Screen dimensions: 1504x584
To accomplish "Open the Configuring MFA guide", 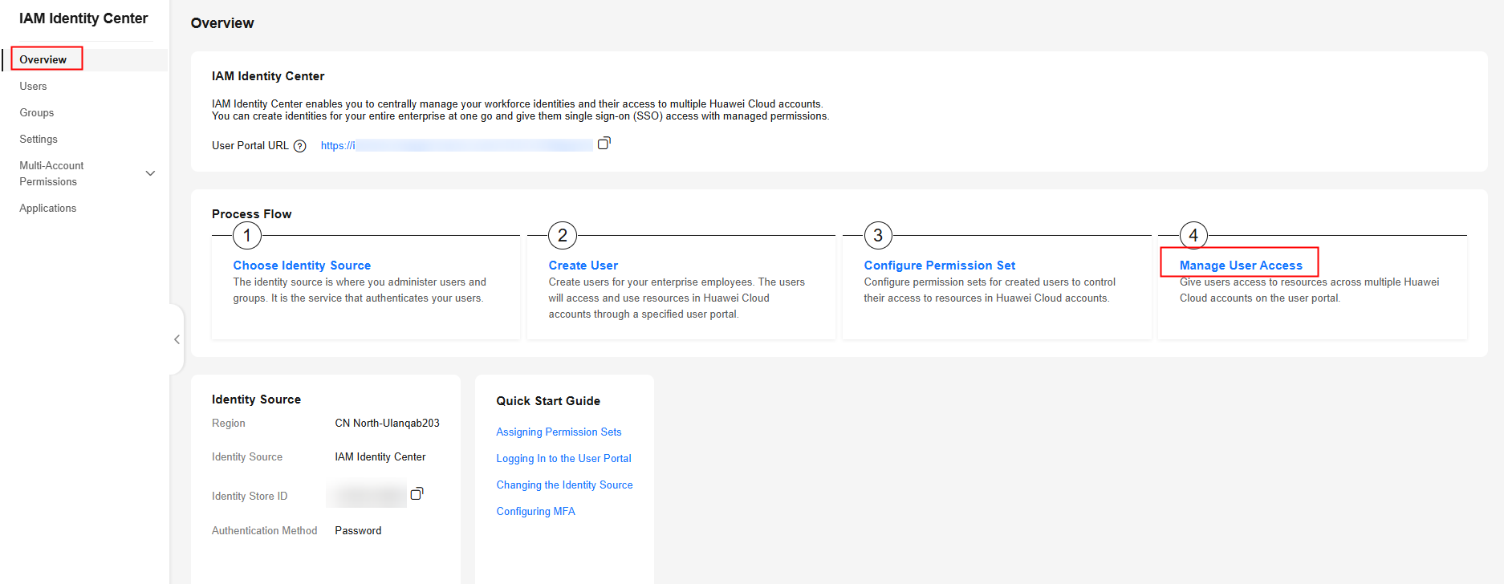I will pos(535,511).
